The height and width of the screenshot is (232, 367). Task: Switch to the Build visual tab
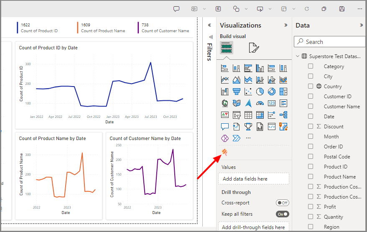226,48
